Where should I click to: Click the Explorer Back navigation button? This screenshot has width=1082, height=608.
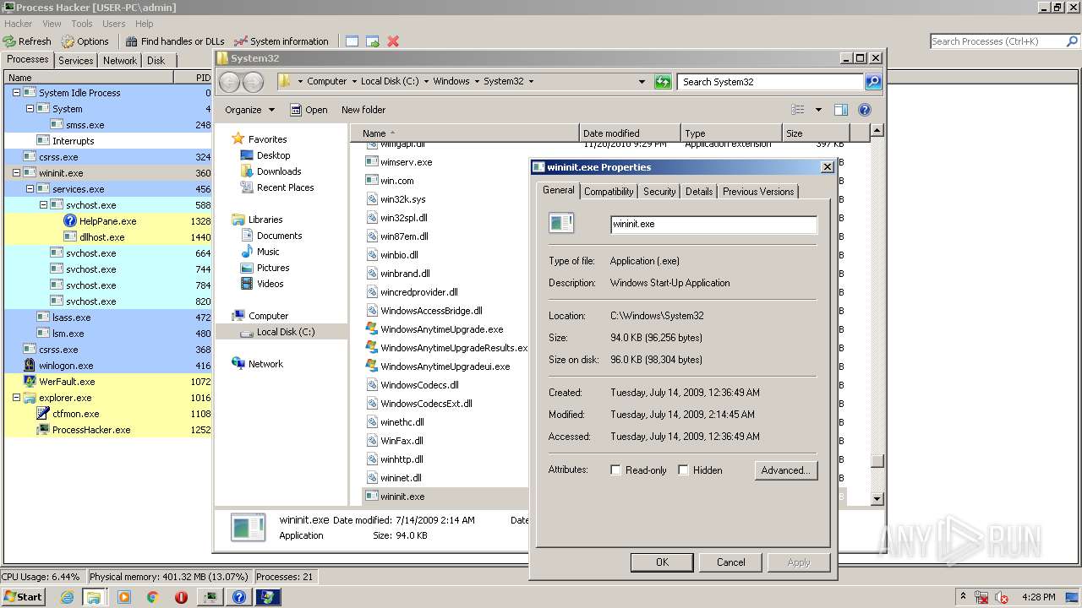pyautogui.click(x=229, y=82)
